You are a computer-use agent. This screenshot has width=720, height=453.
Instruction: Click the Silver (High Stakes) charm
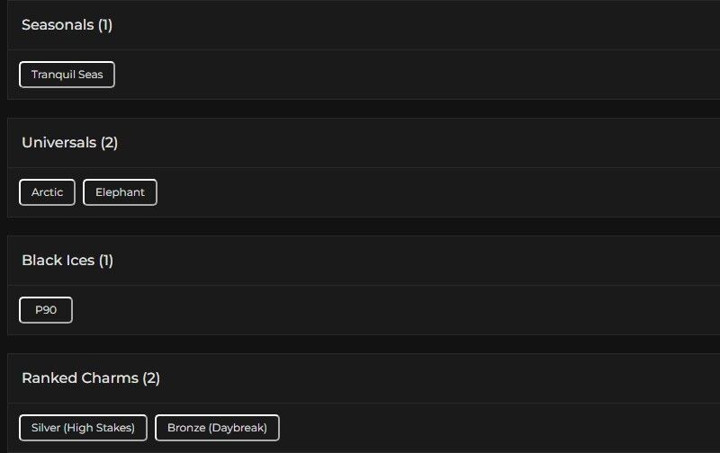coord(83,428)
